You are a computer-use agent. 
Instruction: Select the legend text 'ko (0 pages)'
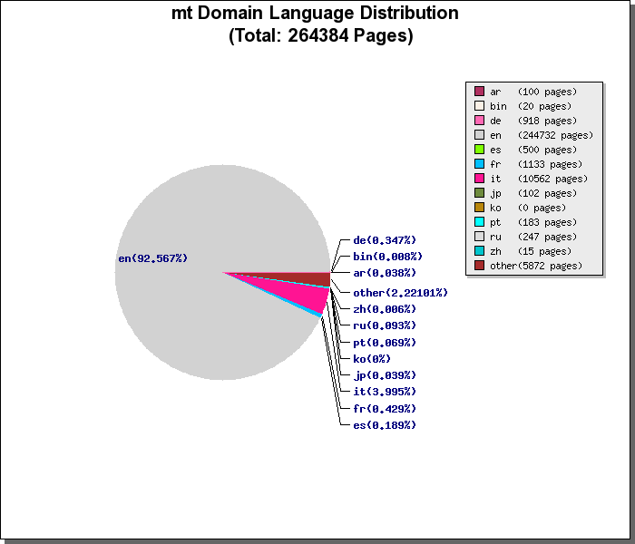[x=528, y=208]
